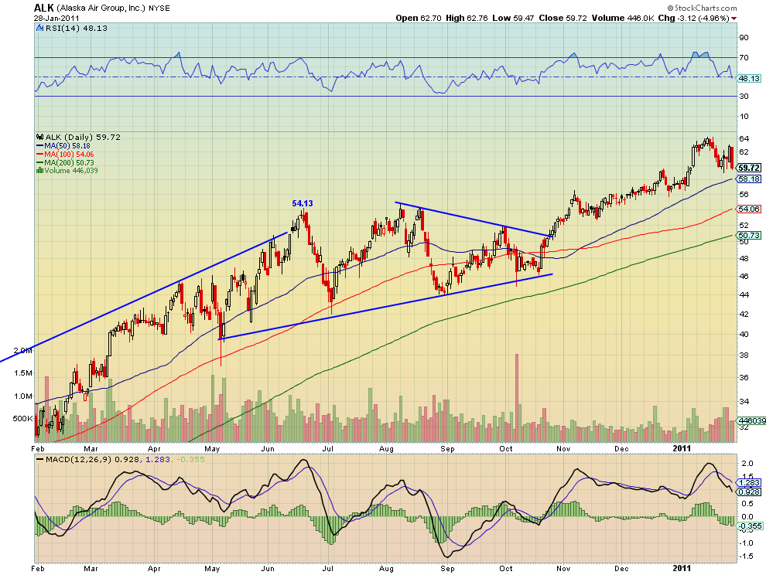Click Jun on the price chart date axis
The width and height of the screenshot is (766, 575).
pos(267,448)
